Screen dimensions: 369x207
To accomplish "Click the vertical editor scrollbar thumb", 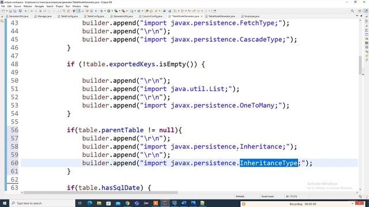I will [x=360, y=65].
